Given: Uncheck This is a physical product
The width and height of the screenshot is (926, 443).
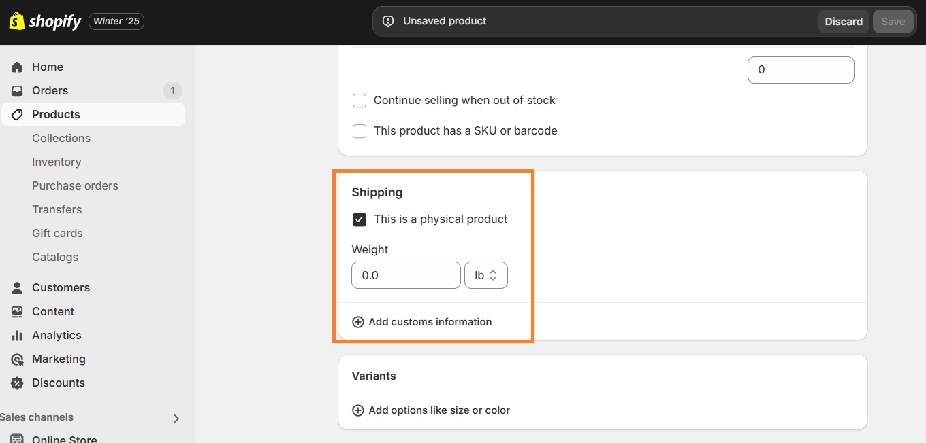Looking at the screenshot, I should [360, 219].
